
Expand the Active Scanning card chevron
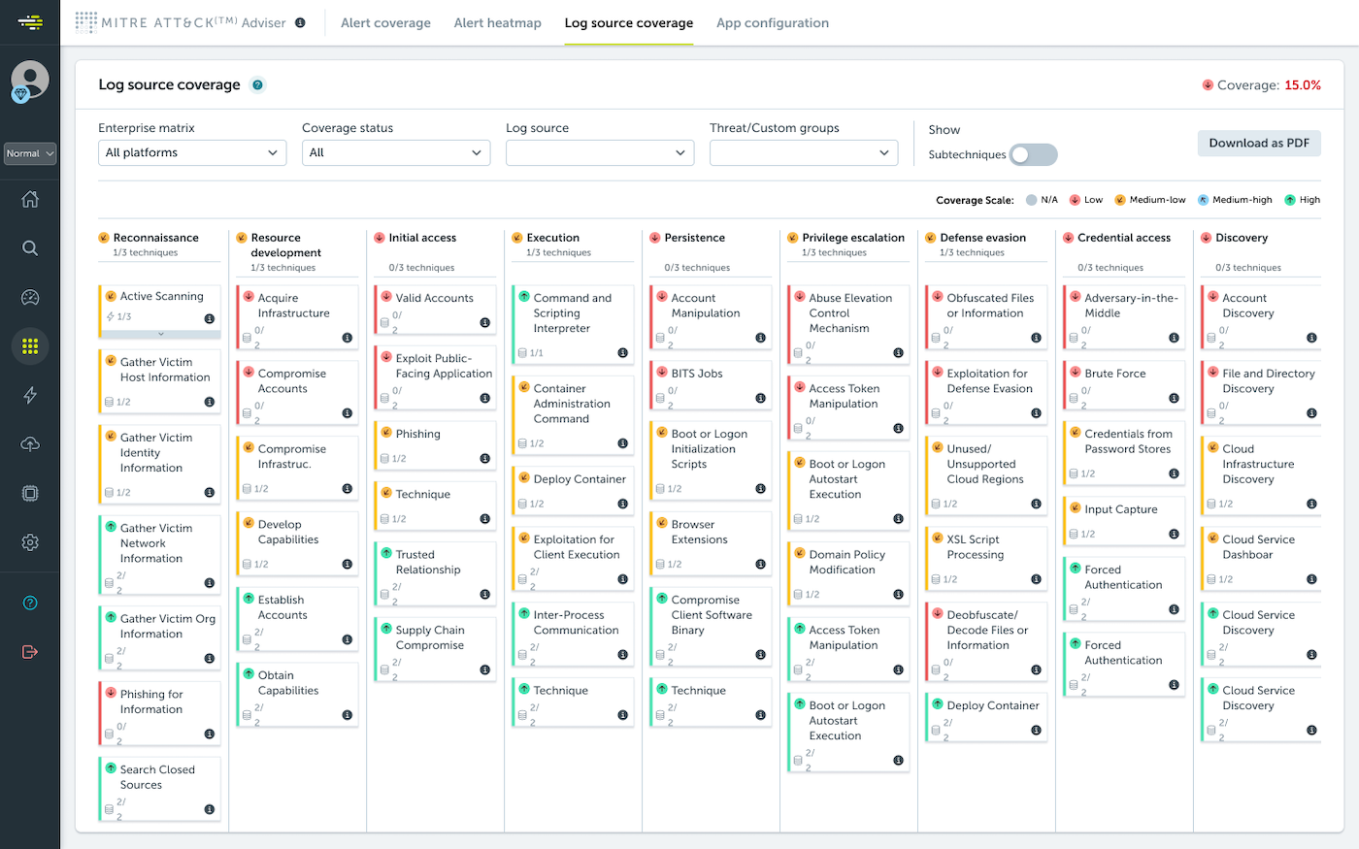(161, 334)
